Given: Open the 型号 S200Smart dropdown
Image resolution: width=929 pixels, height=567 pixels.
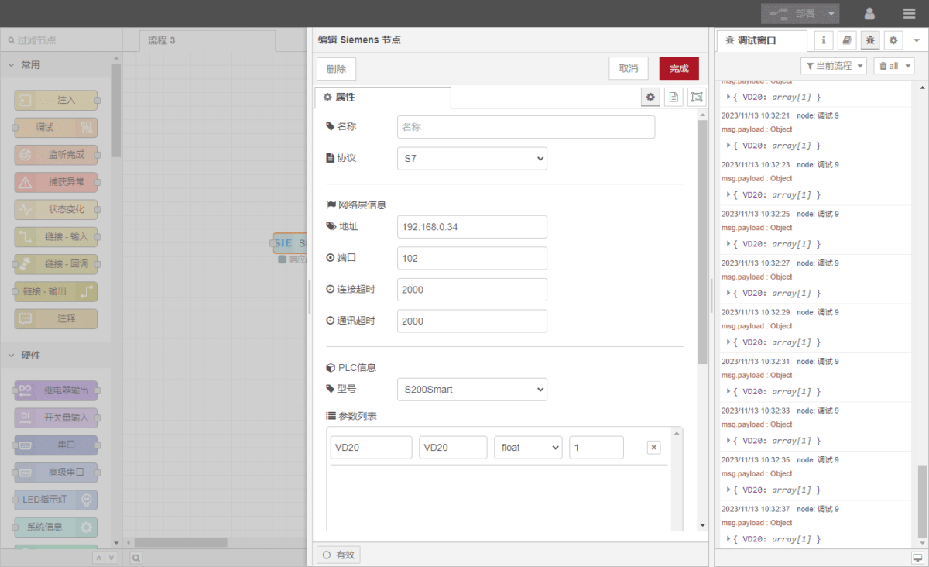Looking at the screenshot, I should pos(471,390).
